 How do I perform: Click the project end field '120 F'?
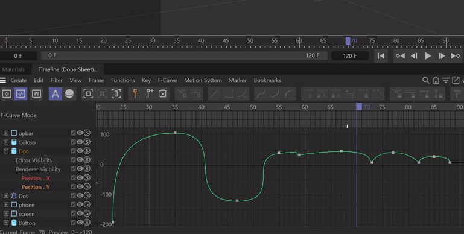350,56
